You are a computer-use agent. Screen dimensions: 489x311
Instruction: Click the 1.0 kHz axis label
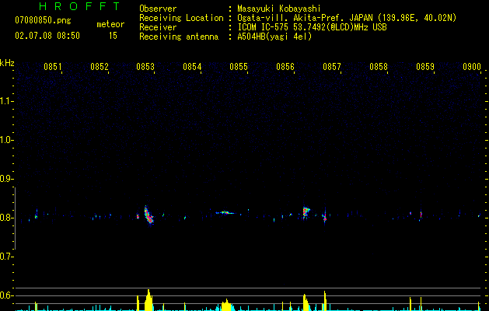[6, 140]
